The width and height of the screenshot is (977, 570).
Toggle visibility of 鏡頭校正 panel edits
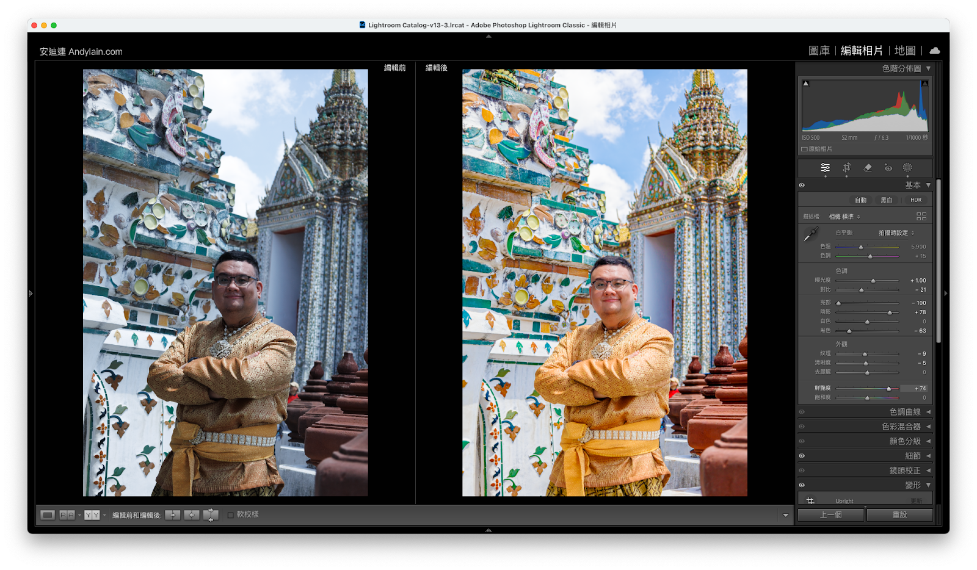point(802,471)
